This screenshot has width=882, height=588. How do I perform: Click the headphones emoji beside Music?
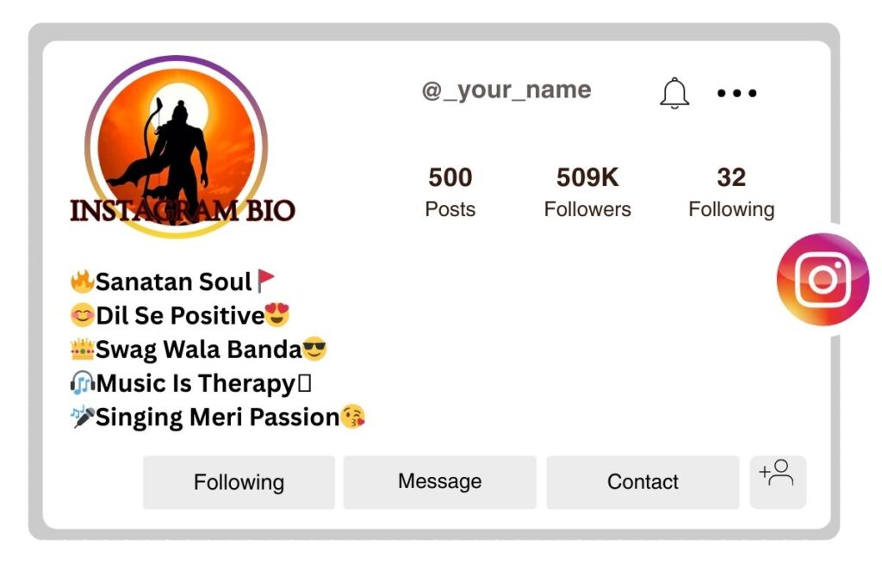point(82,383)
